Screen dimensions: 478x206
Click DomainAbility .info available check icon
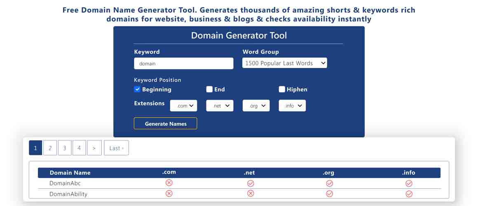pyautogui.click(x=409, y=194)
